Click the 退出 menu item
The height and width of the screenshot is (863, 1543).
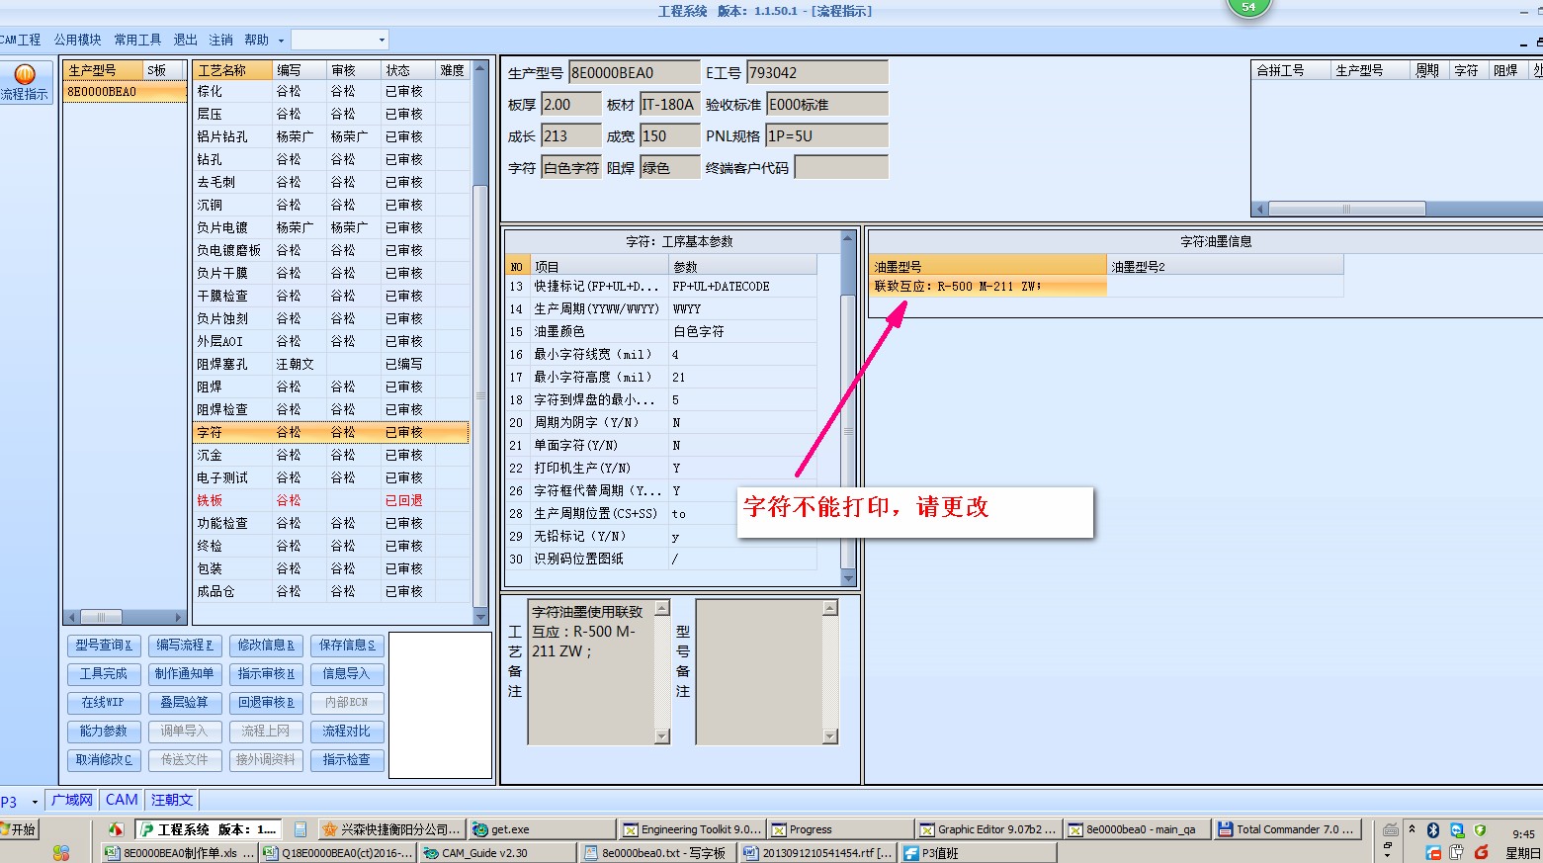click(185, 40)
